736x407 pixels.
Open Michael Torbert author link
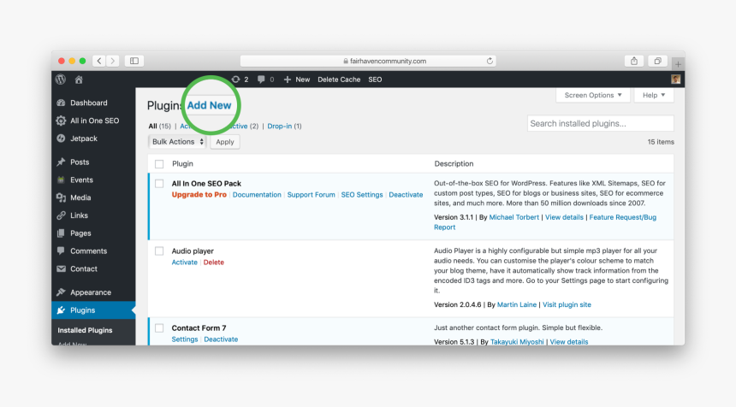pos(514,217)
